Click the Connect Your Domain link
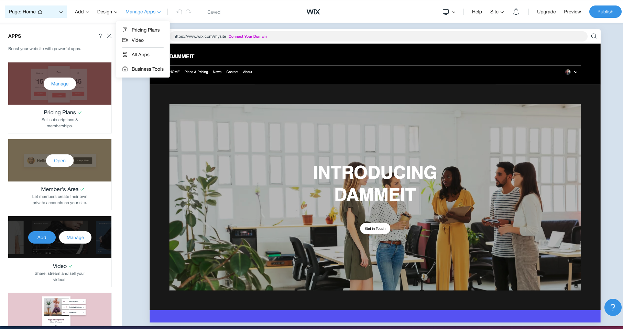This screenshot has height=329, width=623. [x=248, y=37]
